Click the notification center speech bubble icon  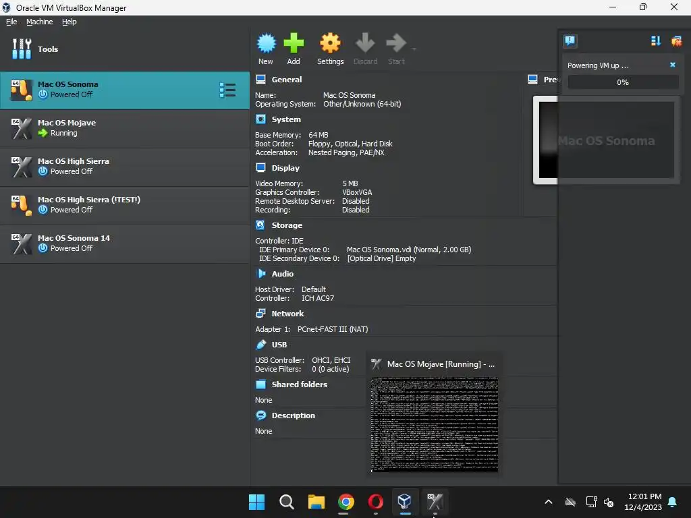coord(570,41)
